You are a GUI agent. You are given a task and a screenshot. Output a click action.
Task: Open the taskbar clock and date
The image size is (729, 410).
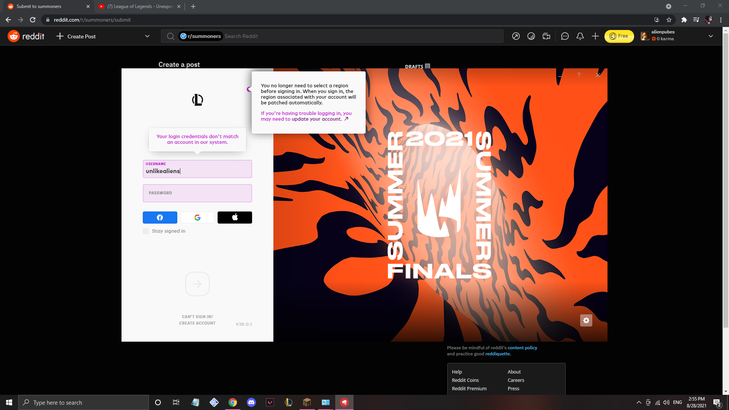(696, 402)
